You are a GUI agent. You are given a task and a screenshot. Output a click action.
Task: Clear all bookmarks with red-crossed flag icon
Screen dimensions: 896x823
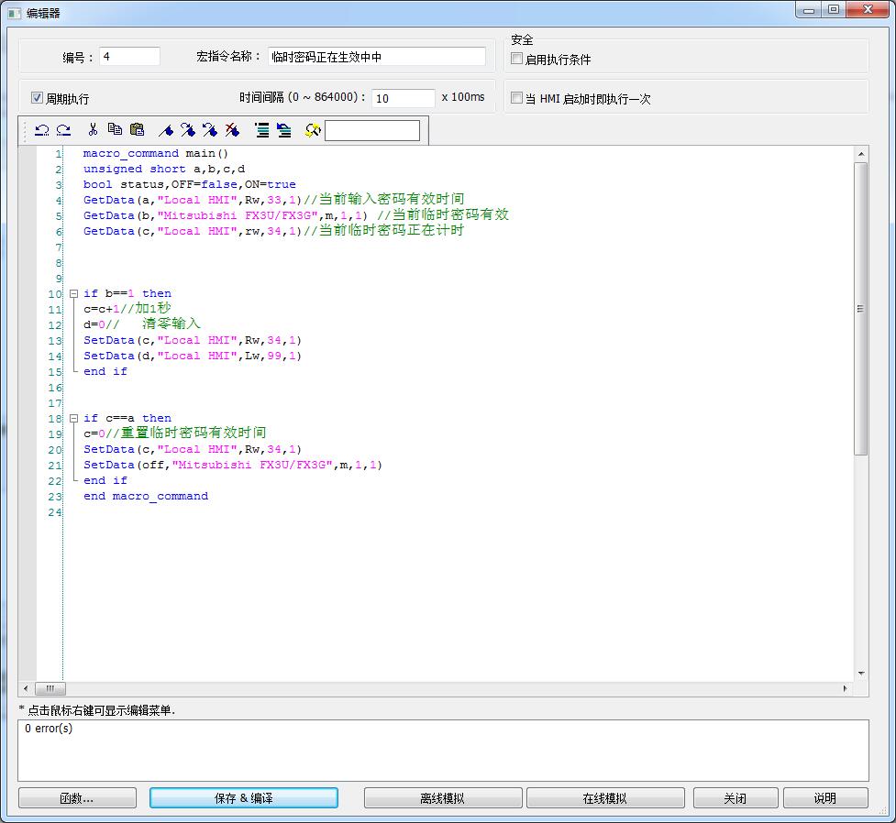point(232,130)
